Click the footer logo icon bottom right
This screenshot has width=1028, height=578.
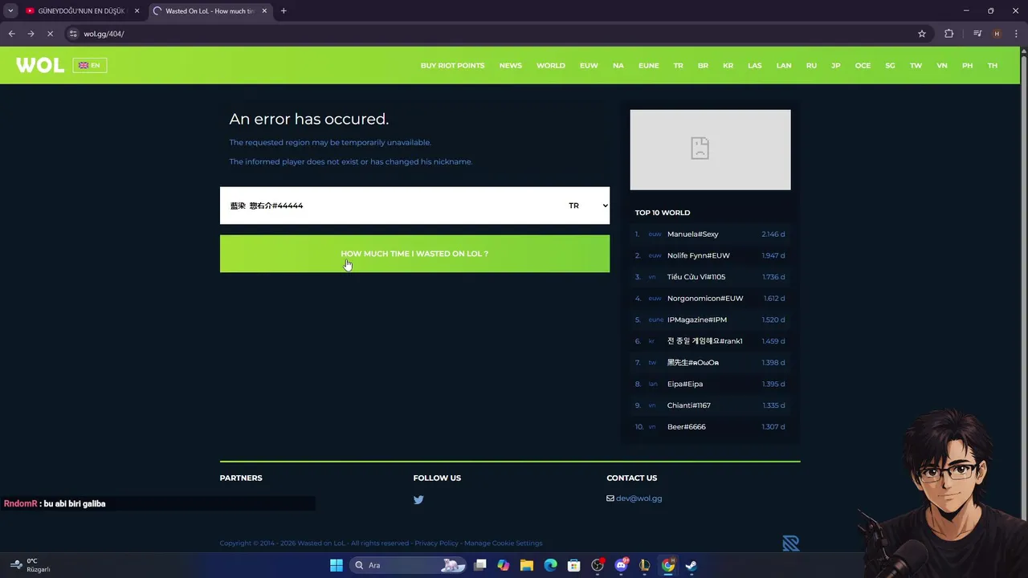[791, 543]
